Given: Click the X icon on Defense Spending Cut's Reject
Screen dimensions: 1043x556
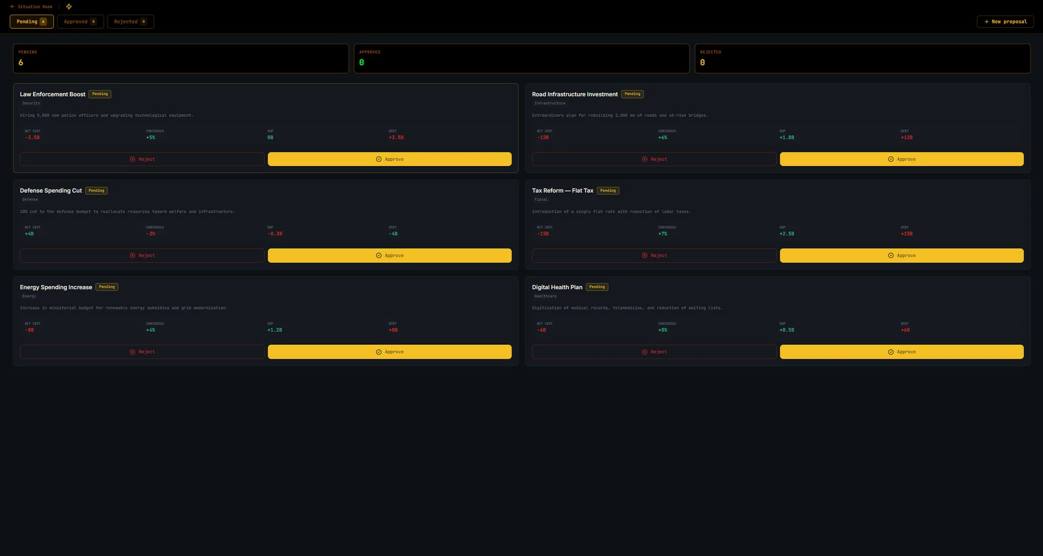Looking at the screenshot, I should click(133, 255).
